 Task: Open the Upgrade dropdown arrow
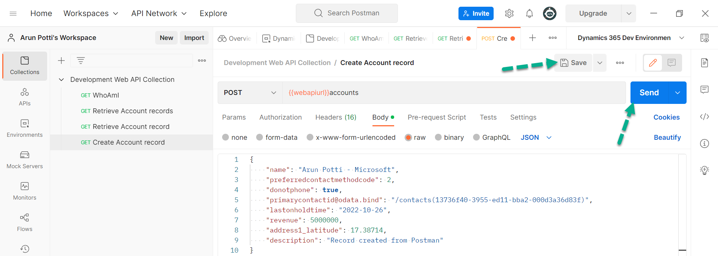[x=629, y=13]
